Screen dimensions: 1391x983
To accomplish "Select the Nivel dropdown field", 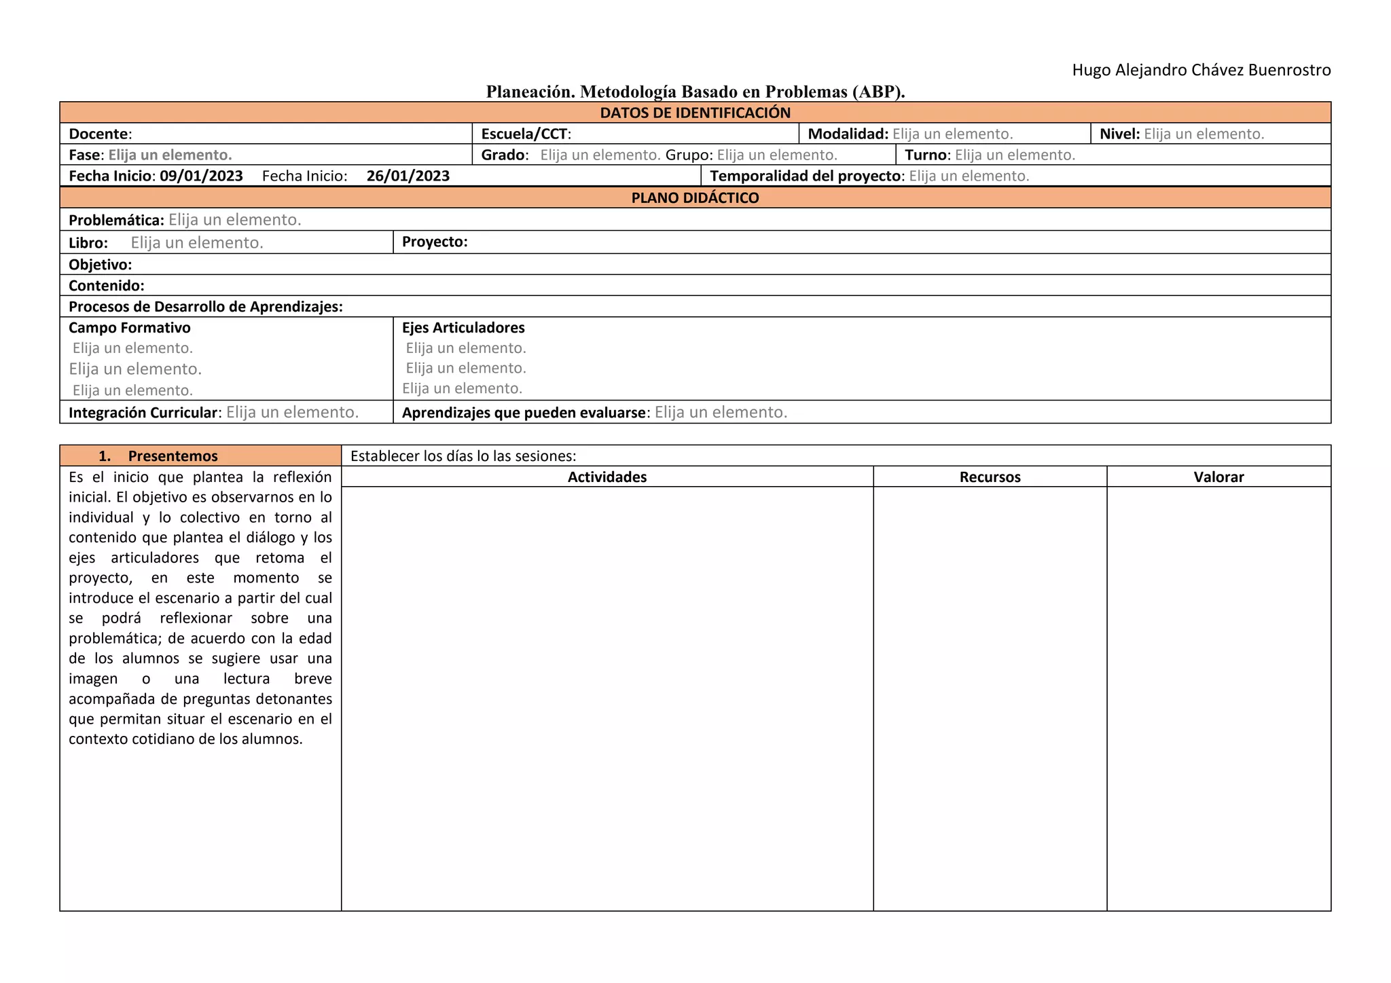I will coord(1204,134).
